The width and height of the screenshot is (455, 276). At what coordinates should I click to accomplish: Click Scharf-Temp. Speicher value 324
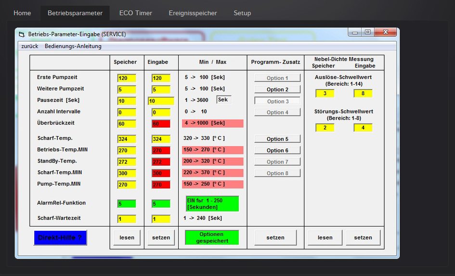tap(127, 139)
